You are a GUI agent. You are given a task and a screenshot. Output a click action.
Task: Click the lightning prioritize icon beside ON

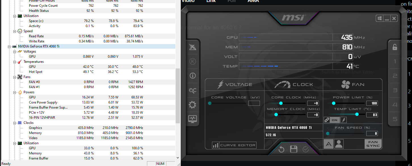tap(343, 120)
